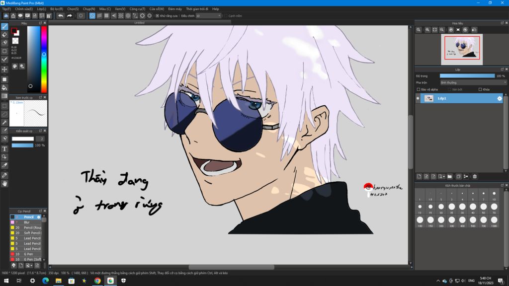Choose brush size 1000 preset

pyautogui.click(x=494, y=220)
